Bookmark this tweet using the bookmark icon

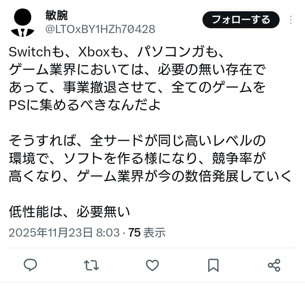point(213,265)
